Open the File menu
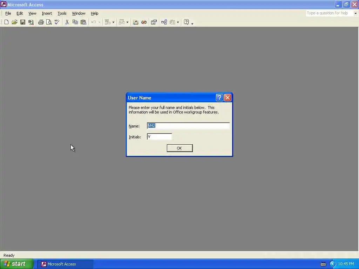The height and width of the screenshot is (269, 359). 8,13
